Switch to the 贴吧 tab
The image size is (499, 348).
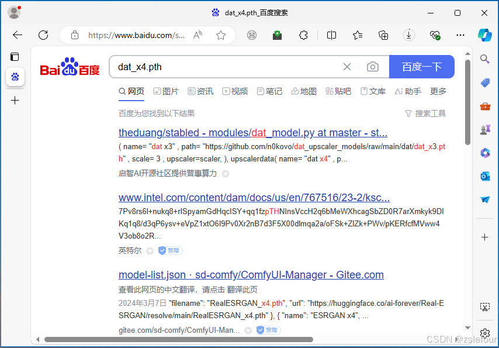[x=338, y=91]
